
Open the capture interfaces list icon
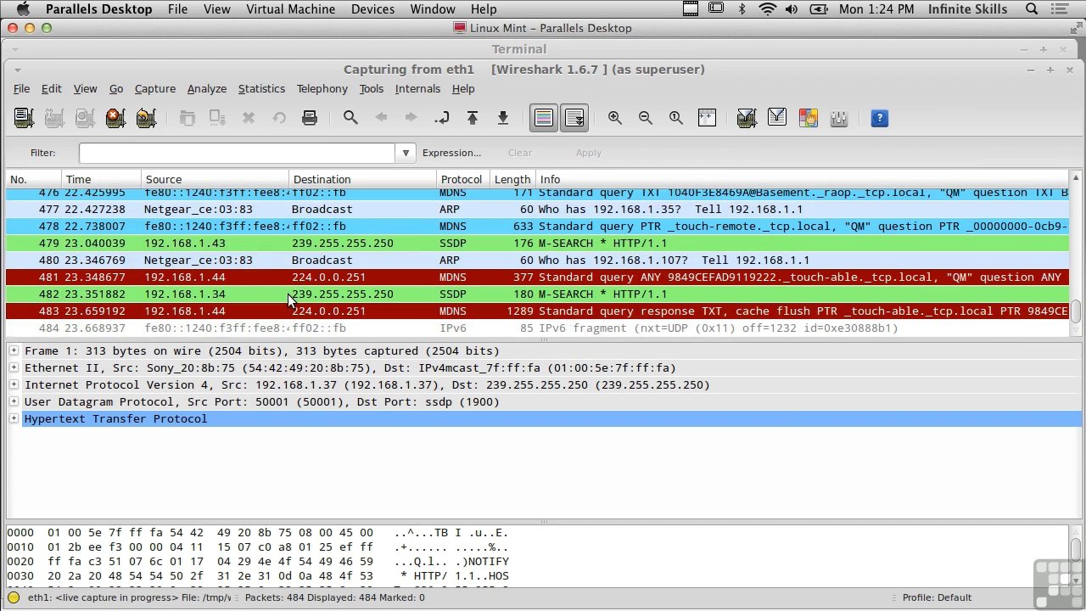[x=24, y=118]
